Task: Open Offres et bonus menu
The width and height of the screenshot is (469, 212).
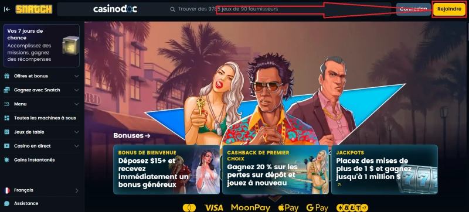Action: 41,76
